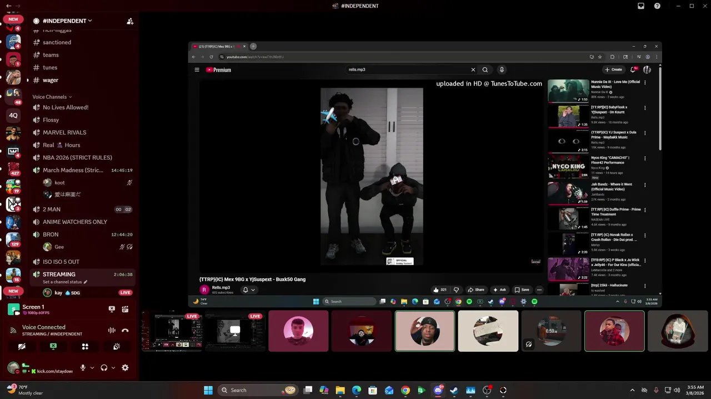This screenshot has height=399, width=711.
Task: Open the soundboard icon
Action: point(117,346)
